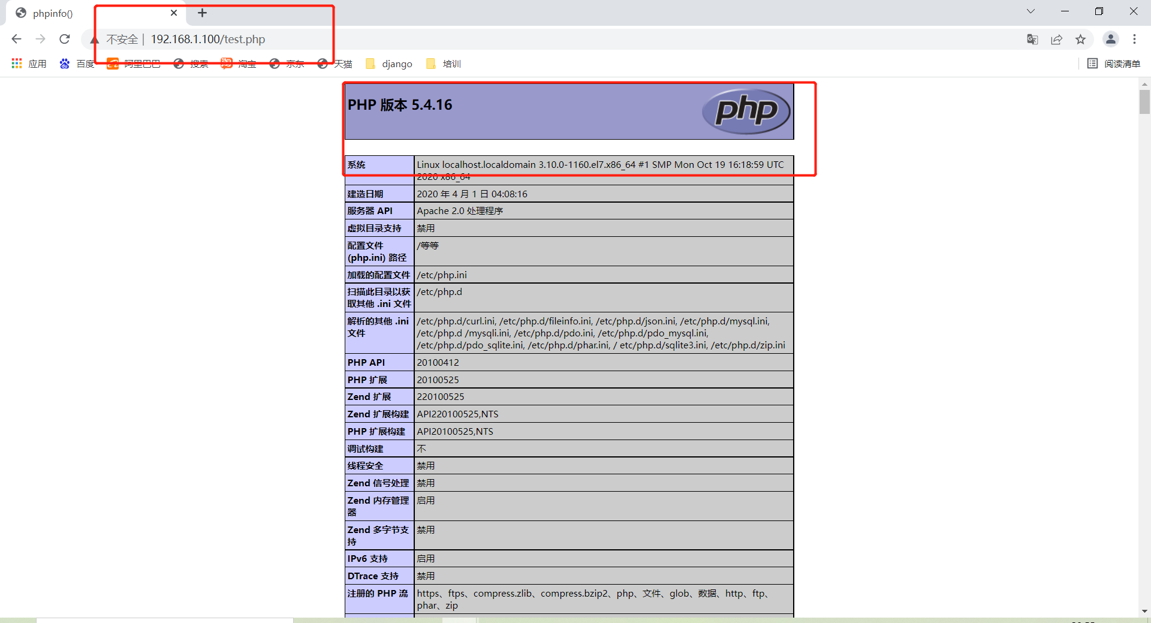Select the PHP 版本 5.4.16 heading
The width and height of the screenshot is (1151, 623).
[400, 105]
